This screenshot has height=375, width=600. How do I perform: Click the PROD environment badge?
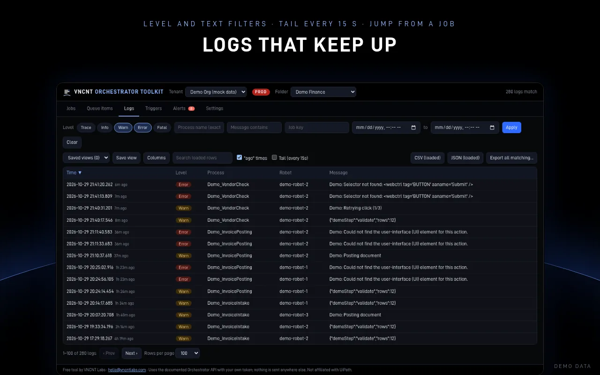tap(261, 92)
